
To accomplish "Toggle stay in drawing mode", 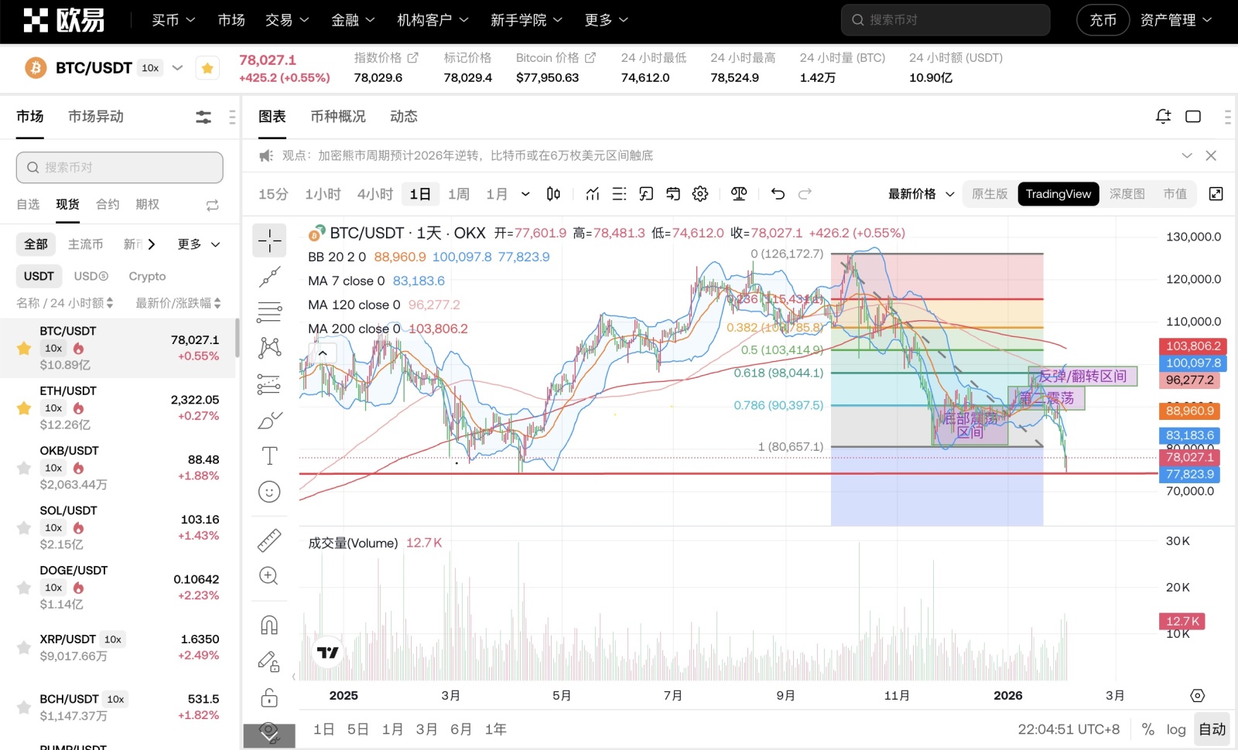I will (269, 662).
